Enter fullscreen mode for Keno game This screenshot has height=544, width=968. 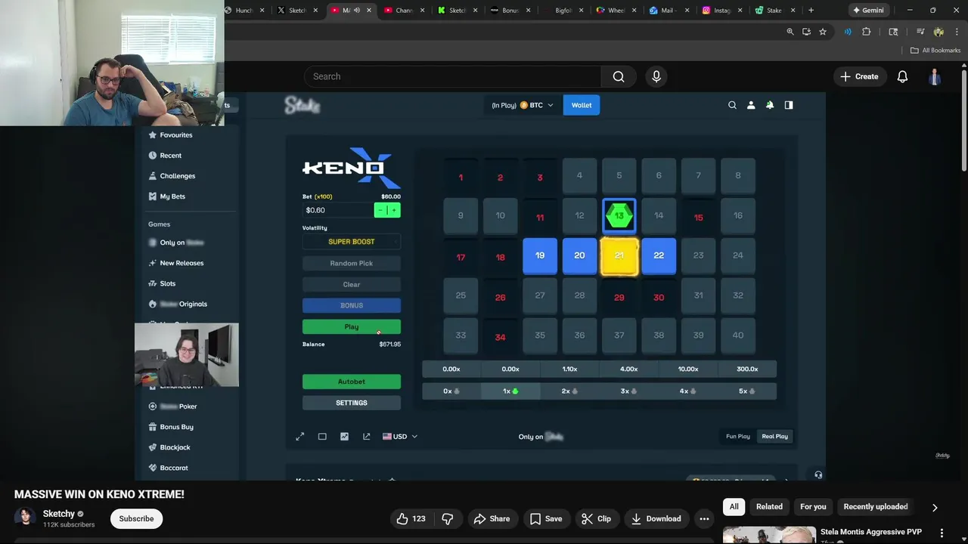coord(300,436)
